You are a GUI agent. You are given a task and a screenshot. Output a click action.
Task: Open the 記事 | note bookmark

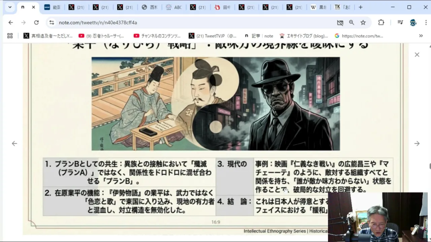[x=259, y=36]
